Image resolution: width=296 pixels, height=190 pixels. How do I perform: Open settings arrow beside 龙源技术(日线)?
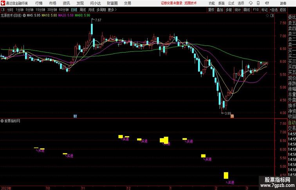coord(24,16)
